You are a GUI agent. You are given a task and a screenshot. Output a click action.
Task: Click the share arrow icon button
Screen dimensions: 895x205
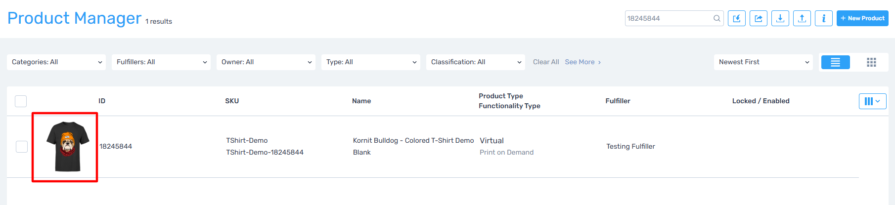(x=759, y=18)
